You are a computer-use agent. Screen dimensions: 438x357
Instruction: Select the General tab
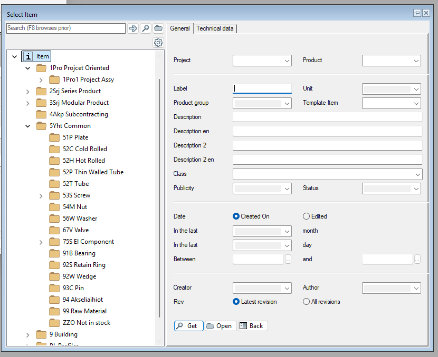(x=180, y=28)
